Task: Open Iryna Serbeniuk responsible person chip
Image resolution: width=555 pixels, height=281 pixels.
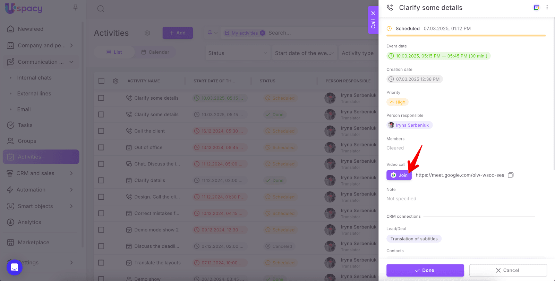Action: point(409,125)
